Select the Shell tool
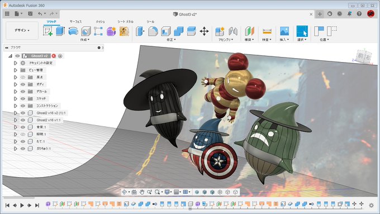Image resolution: width=380 pixels, height=214 pixels. coord(166,31)
